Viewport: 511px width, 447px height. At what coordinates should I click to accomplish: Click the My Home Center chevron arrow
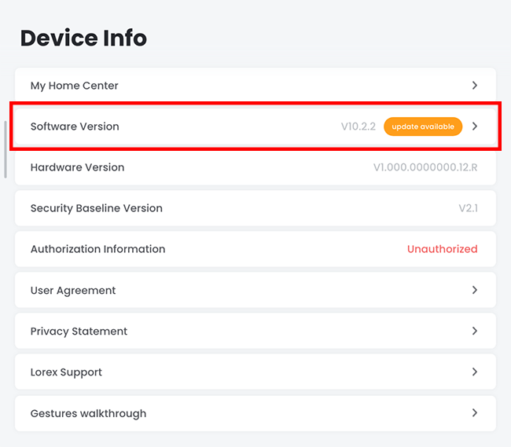(475, 85)
